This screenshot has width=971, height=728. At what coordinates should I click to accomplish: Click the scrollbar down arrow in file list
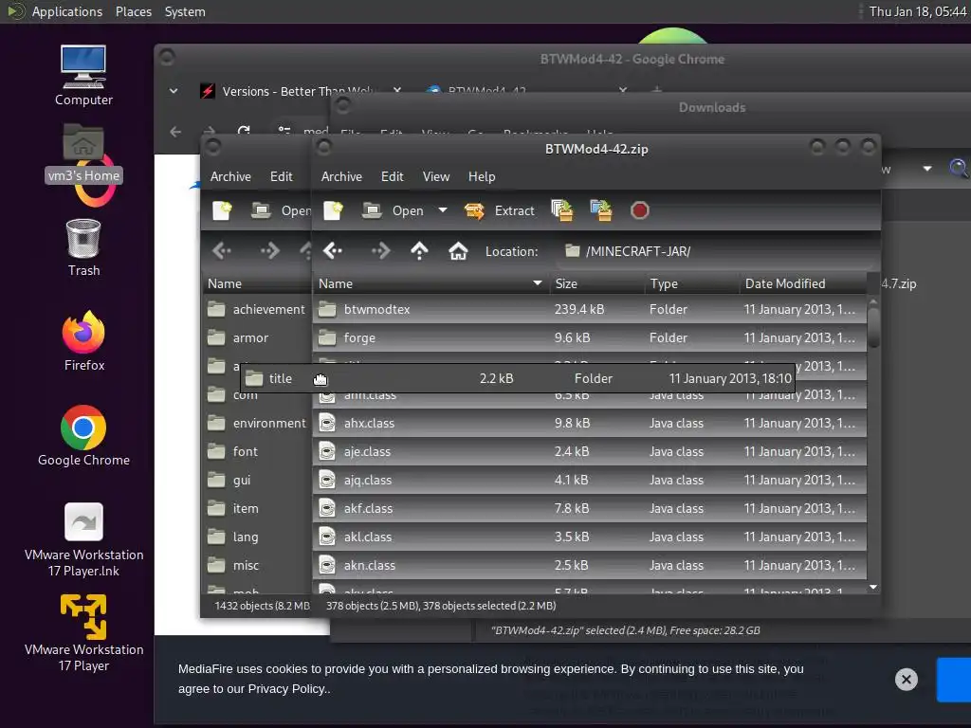click(x=873, y=587)
